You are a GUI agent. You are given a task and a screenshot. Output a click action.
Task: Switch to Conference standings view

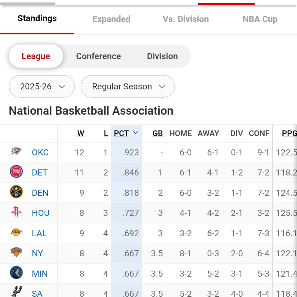coord(98,56)
